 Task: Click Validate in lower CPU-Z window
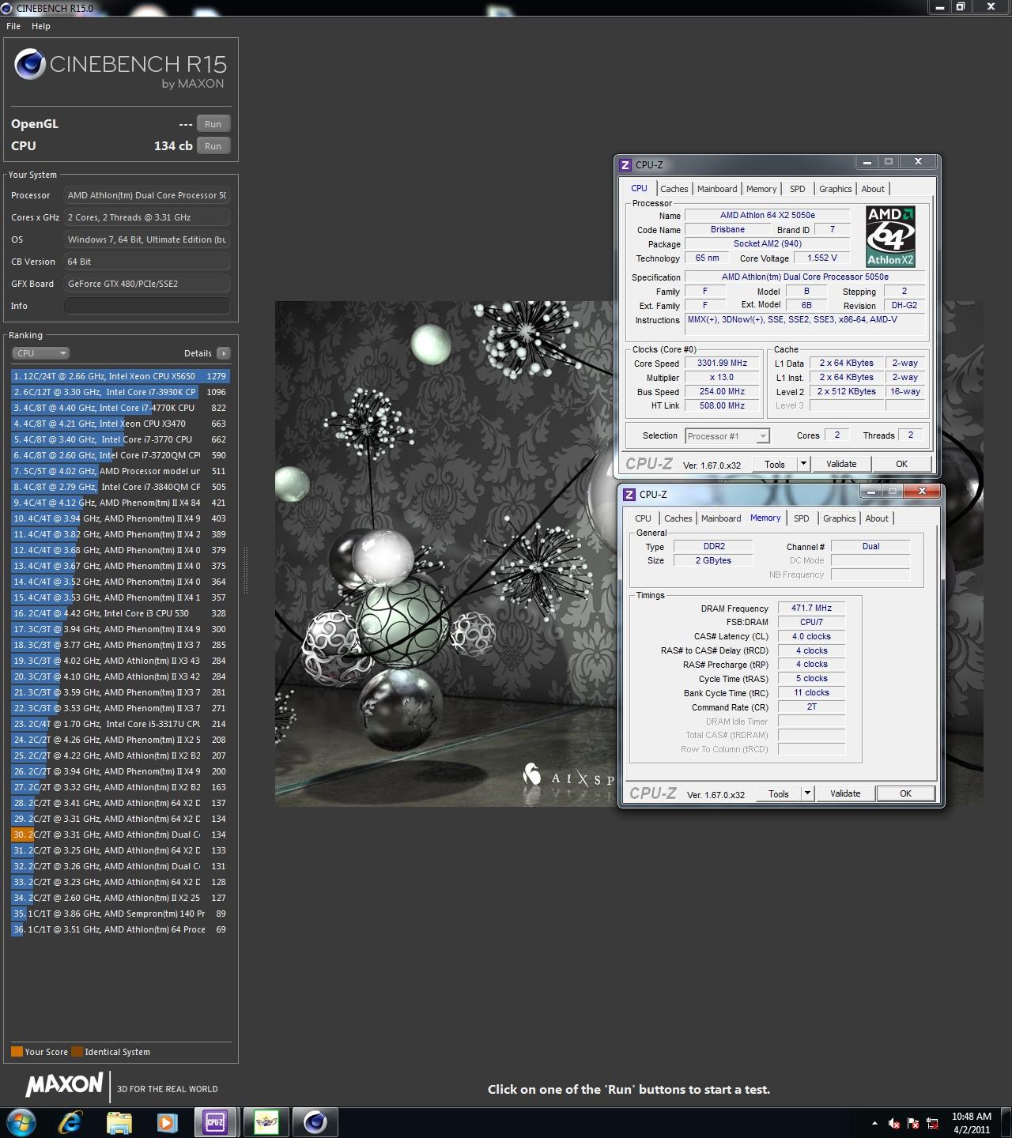click(845, 793)
